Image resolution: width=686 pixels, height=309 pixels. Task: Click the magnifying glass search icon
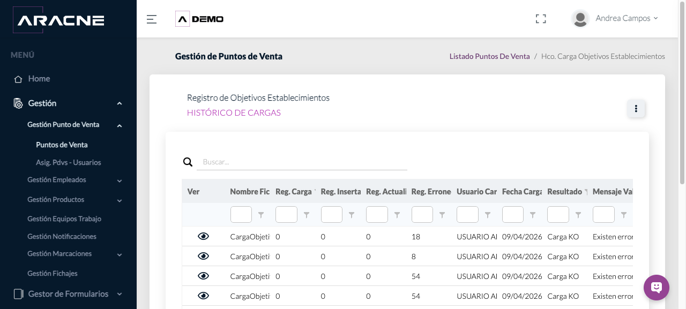tap(188, 162)
